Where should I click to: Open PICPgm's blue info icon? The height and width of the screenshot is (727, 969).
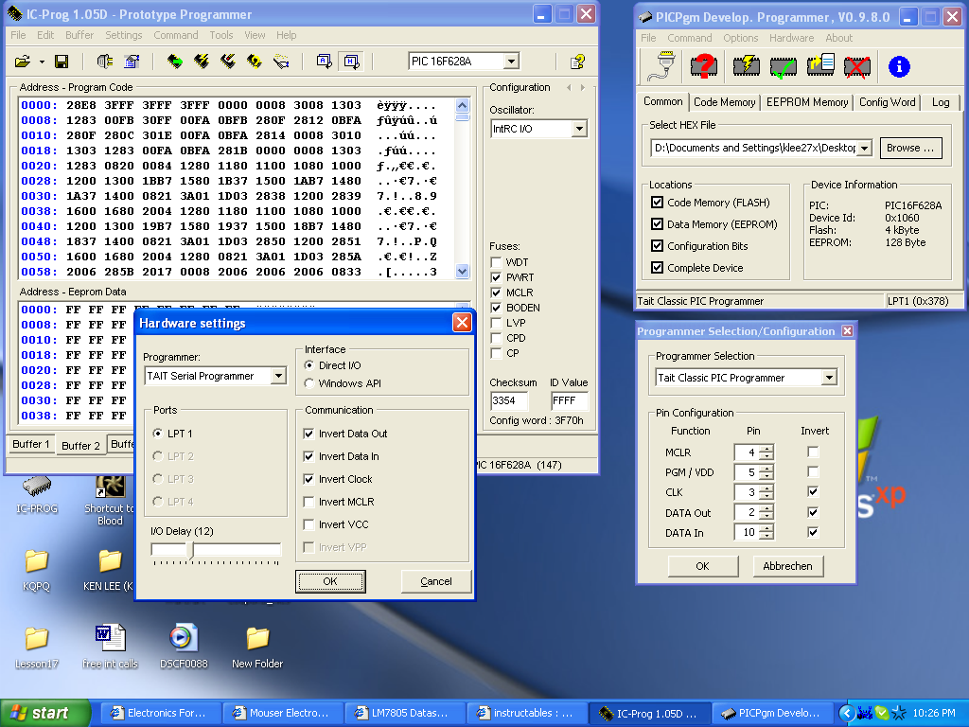(x=899, y=66)
